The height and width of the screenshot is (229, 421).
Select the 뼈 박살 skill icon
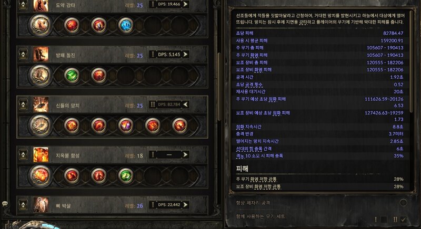(41, 205)
